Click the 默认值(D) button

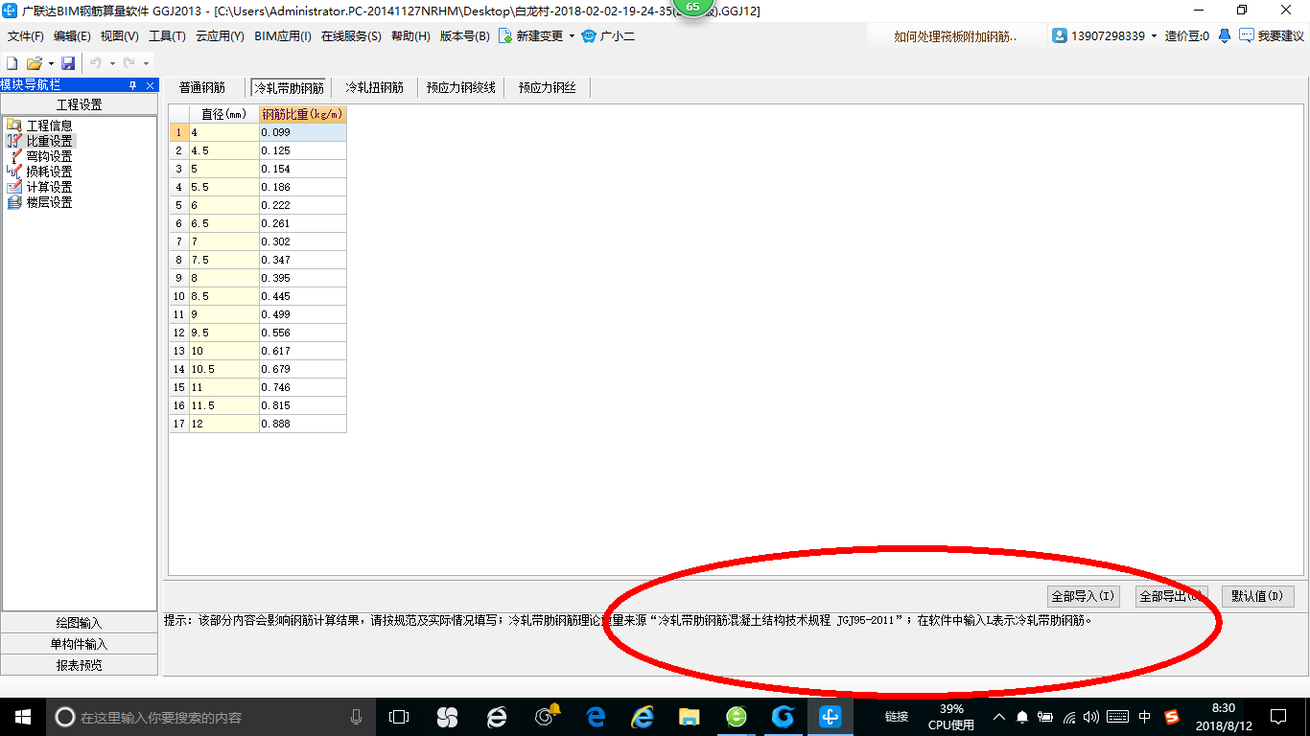tap(1258, 596)
